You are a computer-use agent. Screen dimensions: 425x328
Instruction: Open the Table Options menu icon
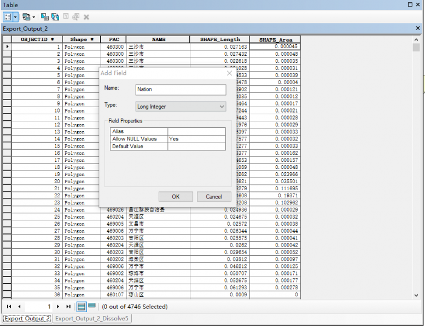[8, 17]
